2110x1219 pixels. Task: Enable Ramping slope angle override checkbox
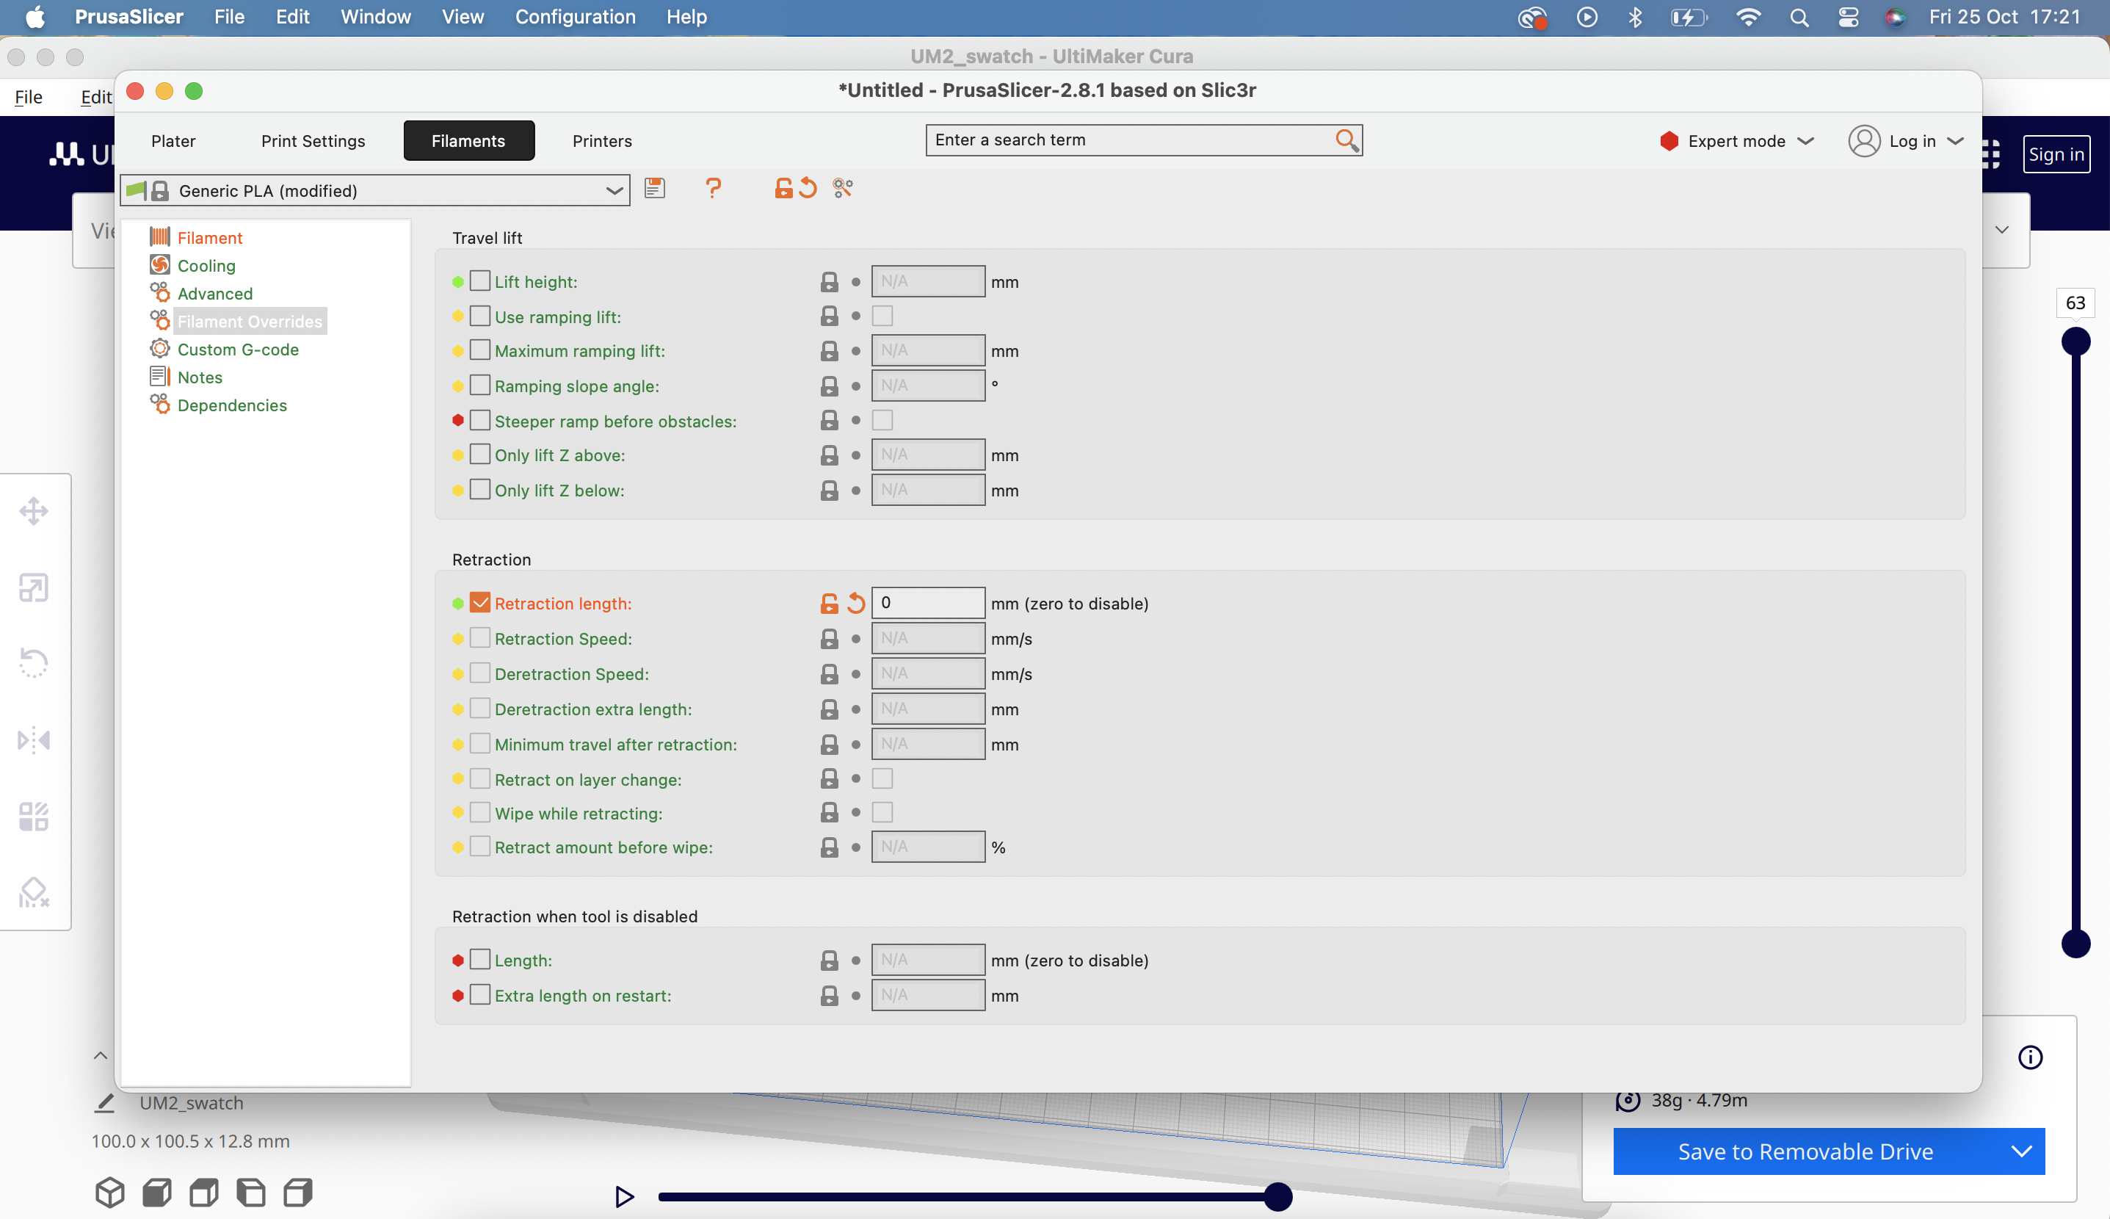[x=479, y=384]
